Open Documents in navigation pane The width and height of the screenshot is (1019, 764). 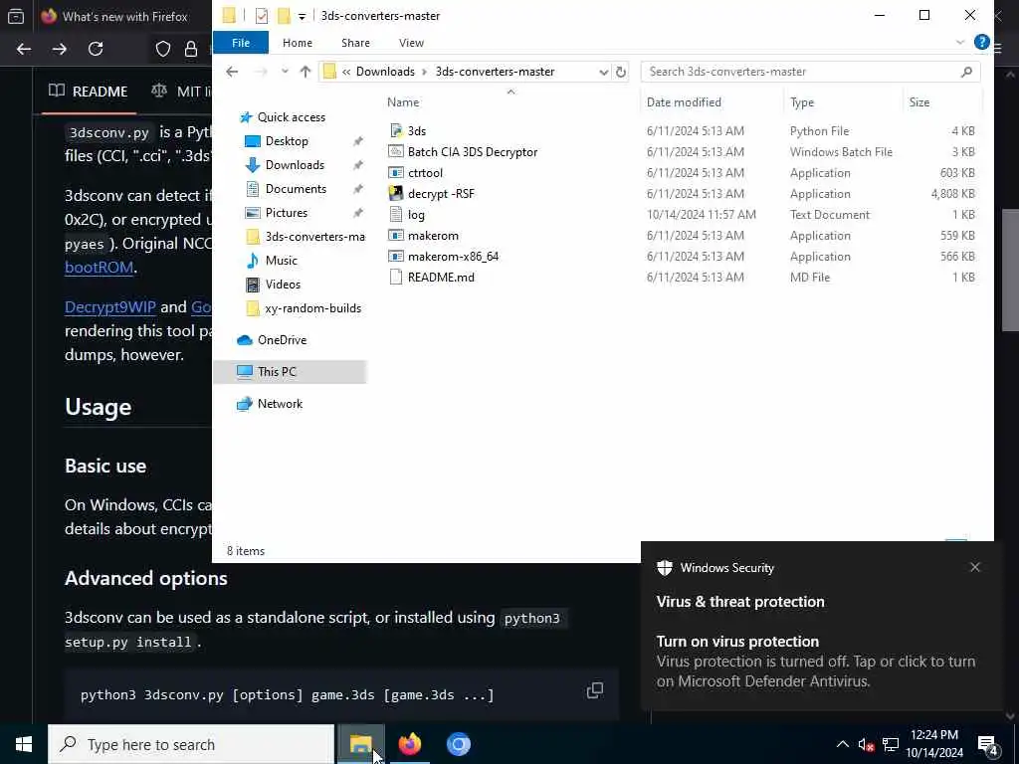296,188
